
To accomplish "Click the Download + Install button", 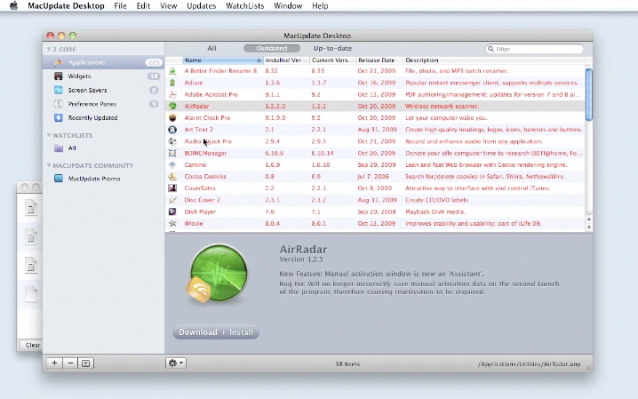I will tap(216, 332).
